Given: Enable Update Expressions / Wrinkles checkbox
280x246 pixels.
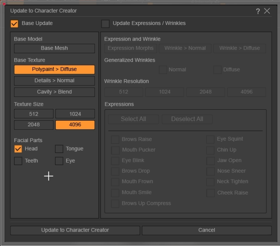Looking at the screenshot, I should tap(105, 23).
